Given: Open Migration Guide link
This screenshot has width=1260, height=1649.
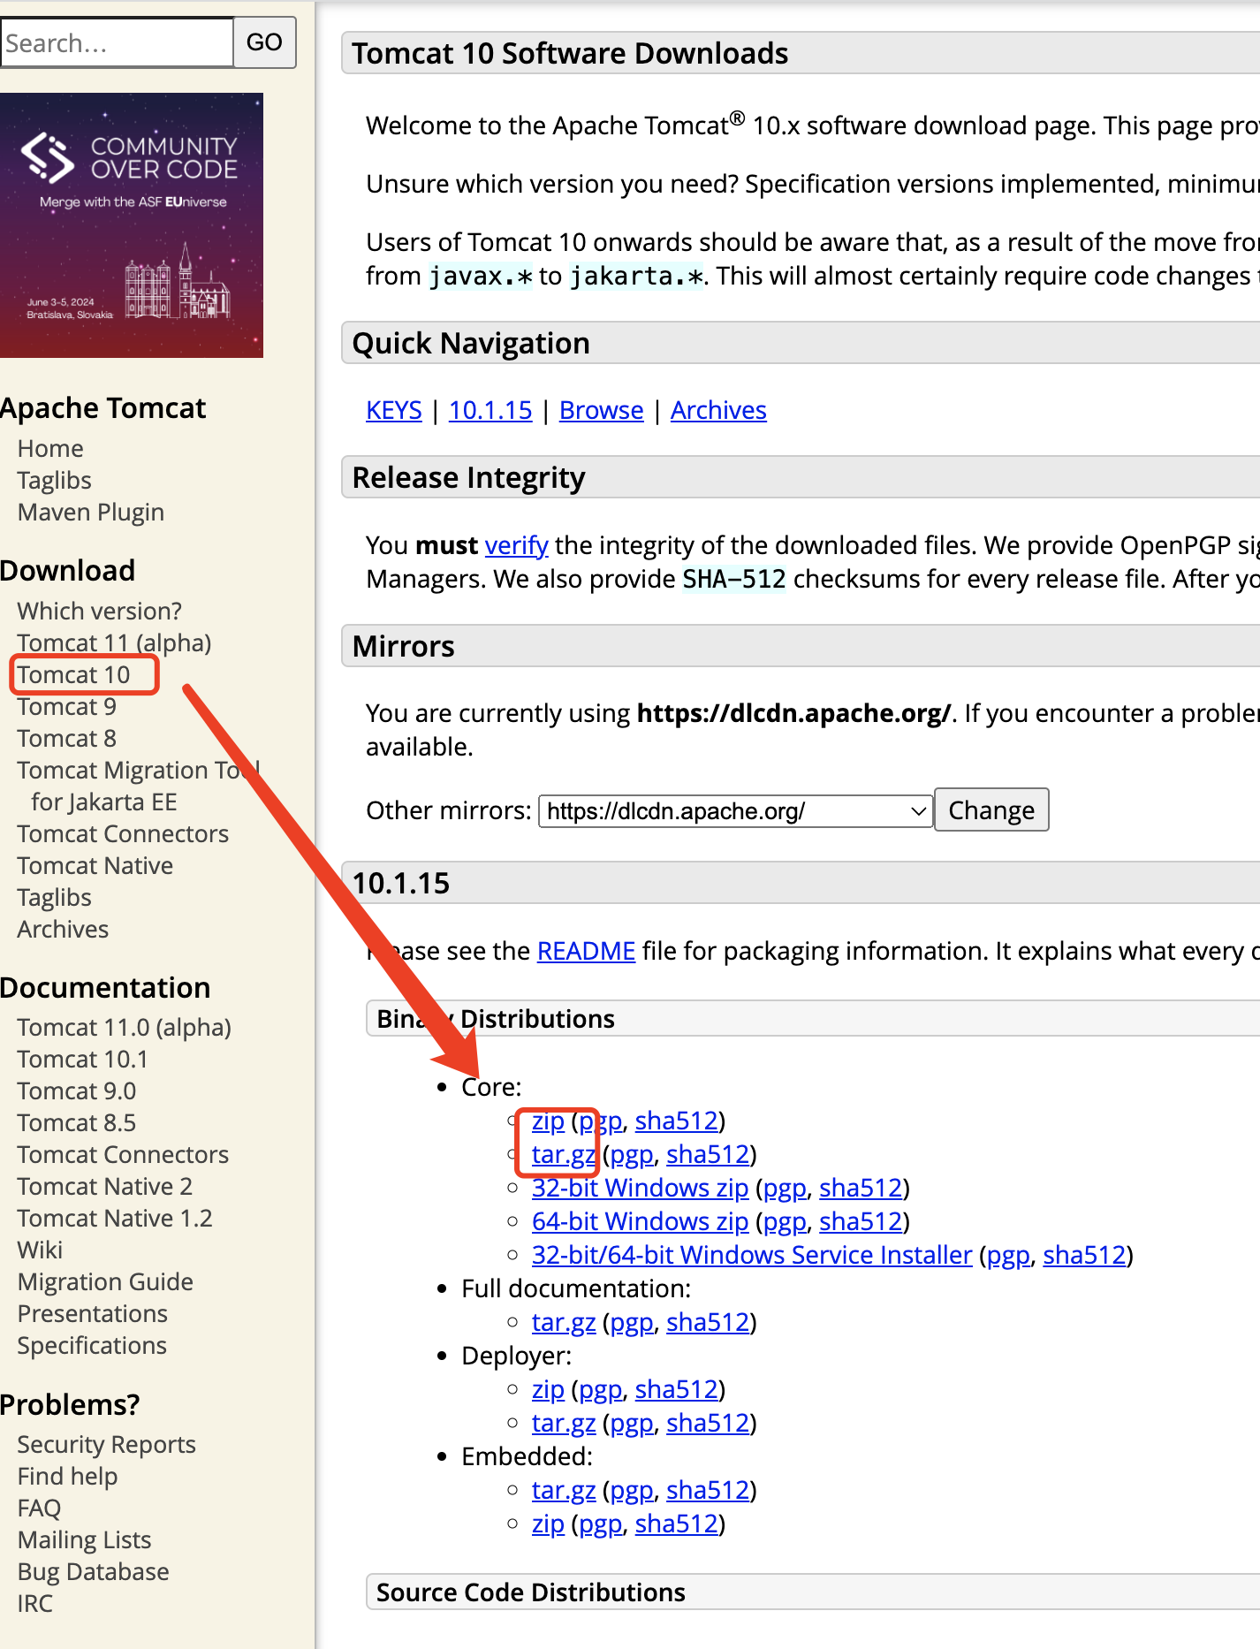Looking at the screenshot, I should point(105,1282).
